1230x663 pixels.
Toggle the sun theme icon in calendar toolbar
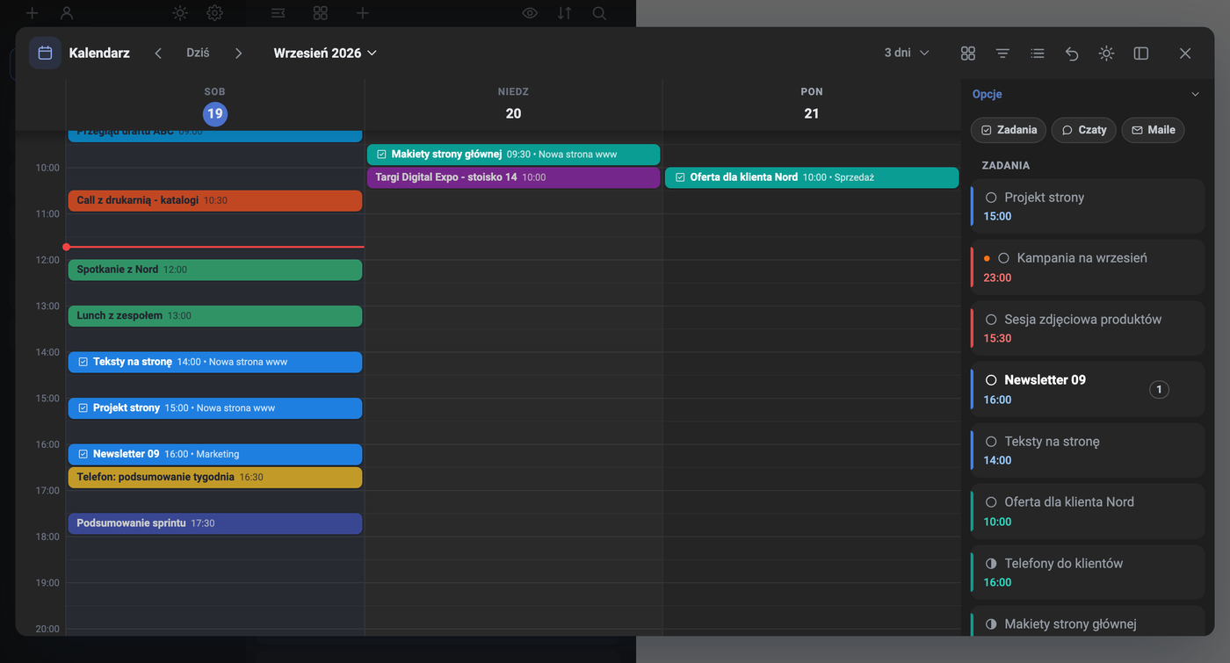pyautogui.click(x=1106, y=54)
